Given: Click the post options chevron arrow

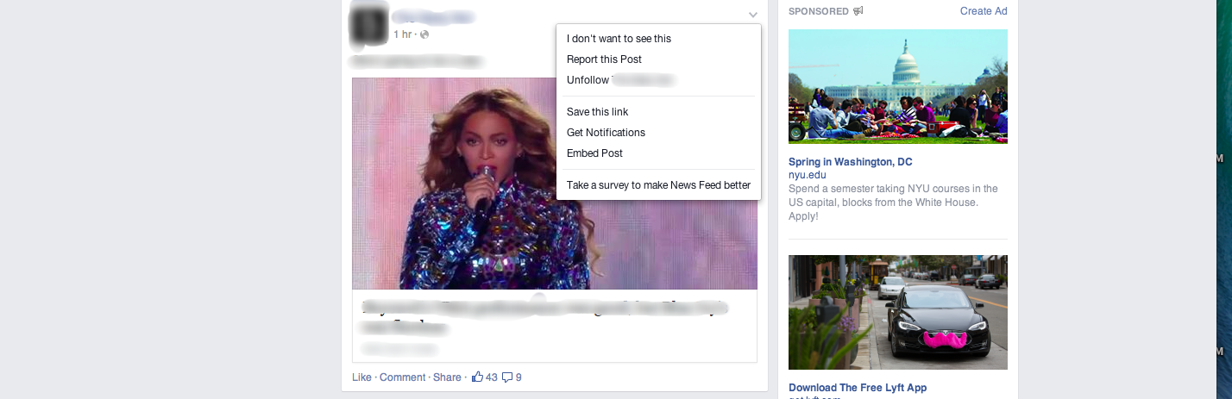Looking at the screenshot, I should tap(753, 15).
